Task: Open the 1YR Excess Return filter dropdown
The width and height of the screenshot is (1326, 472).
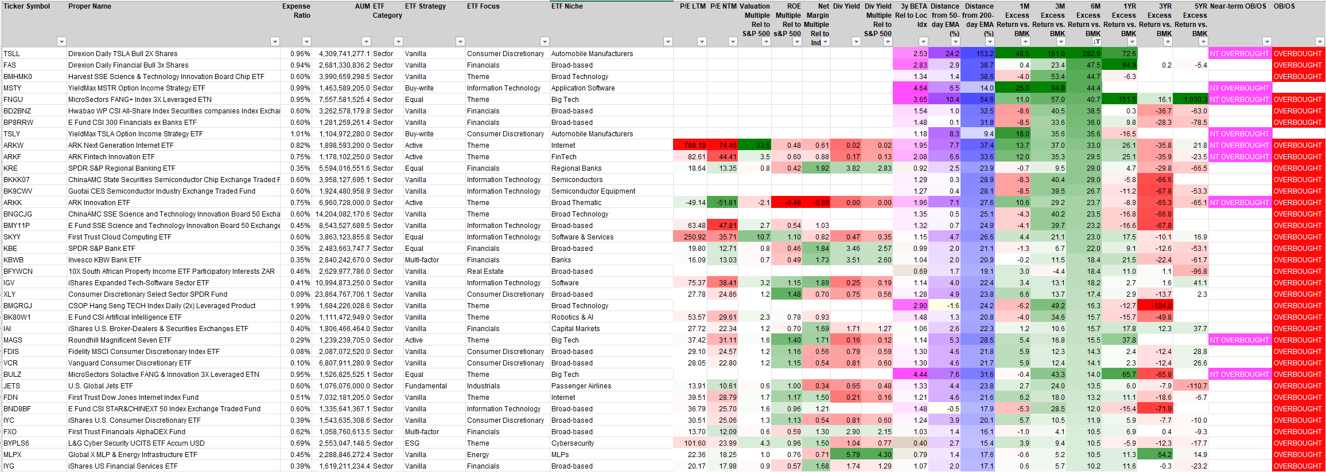Action: click(x=1132, y=42)
